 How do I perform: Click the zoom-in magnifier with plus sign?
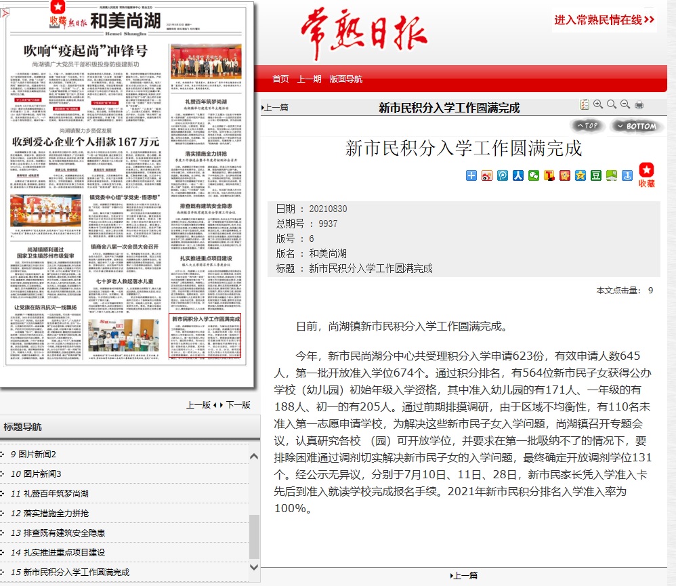click(x=598, y=104)
